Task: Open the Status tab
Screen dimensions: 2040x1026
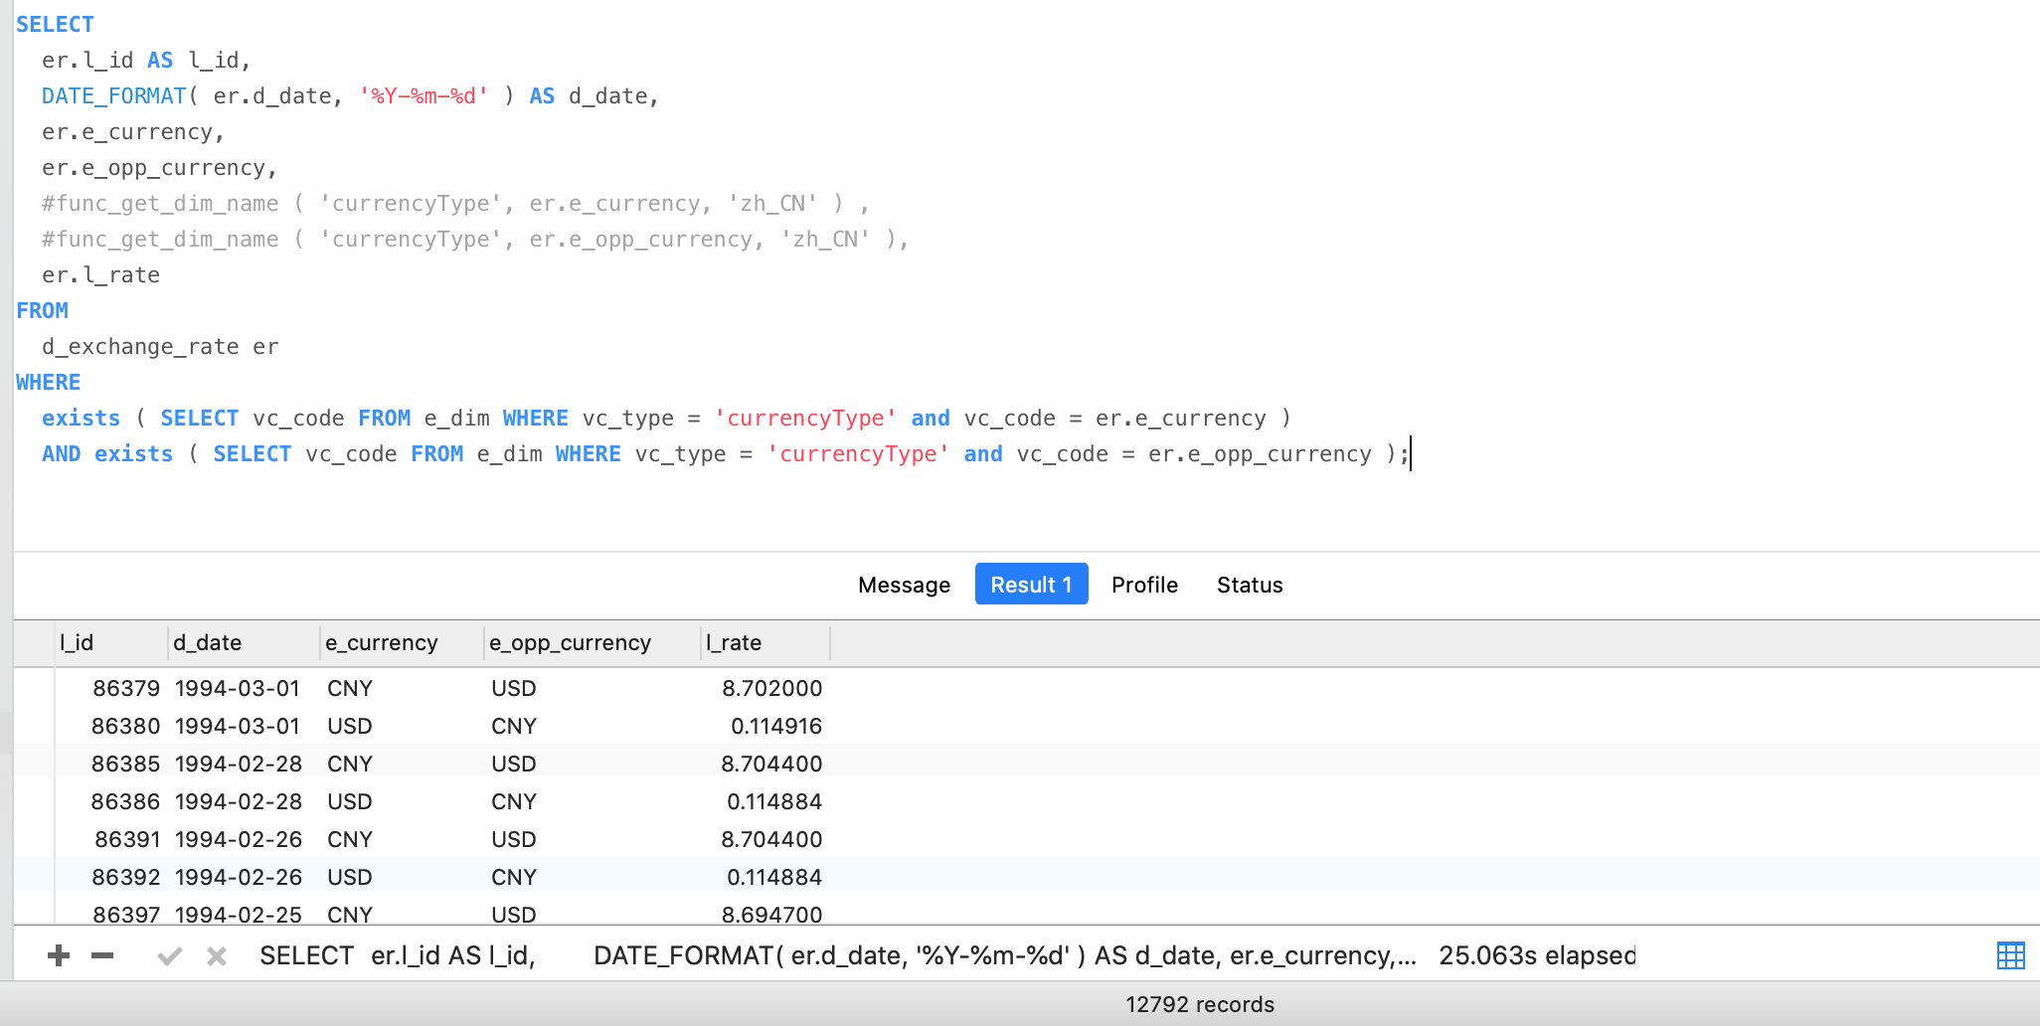Action: click(1250, 585)
